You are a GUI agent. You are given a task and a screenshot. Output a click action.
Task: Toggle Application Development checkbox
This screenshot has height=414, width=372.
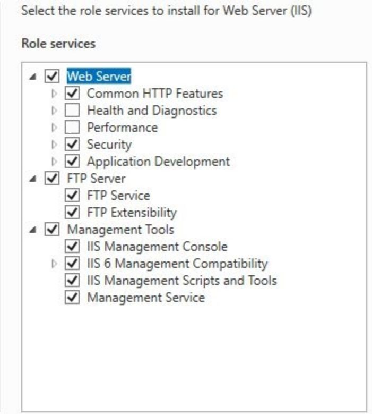(x=72, y=162)
